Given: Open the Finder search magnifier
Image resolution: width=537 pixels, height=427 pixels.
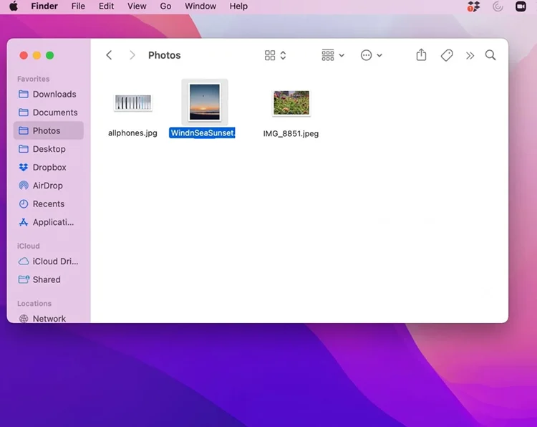Looking at the screenshot, I should click(x=490, y=55).
